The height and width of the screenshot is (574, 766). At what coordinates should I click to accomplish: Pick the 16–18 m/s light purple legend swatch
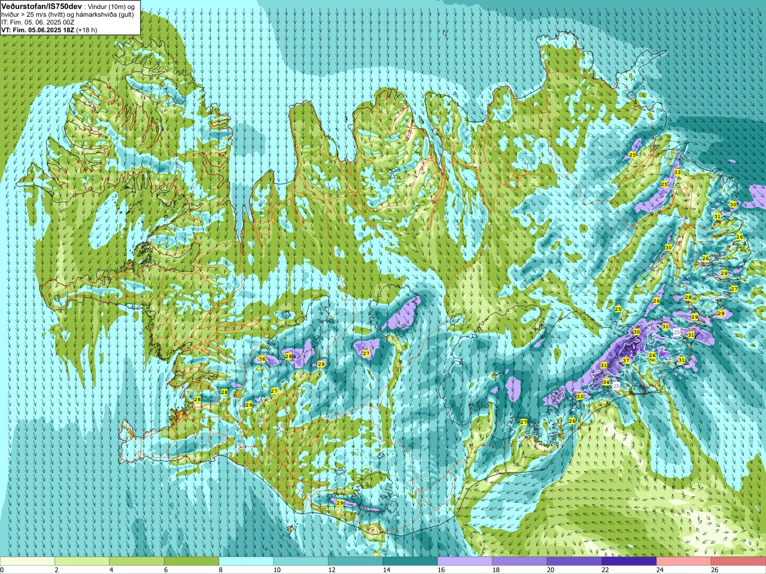[465, 561]
